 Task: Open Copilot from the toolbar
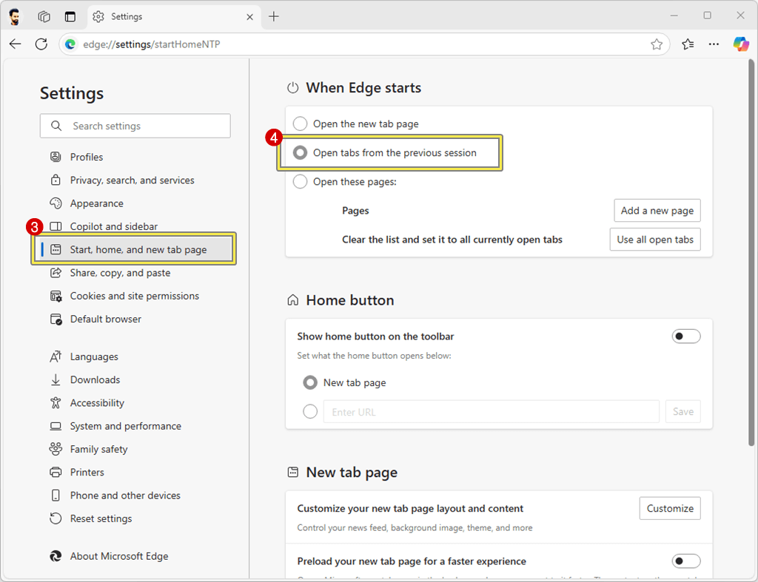point(740,44)
